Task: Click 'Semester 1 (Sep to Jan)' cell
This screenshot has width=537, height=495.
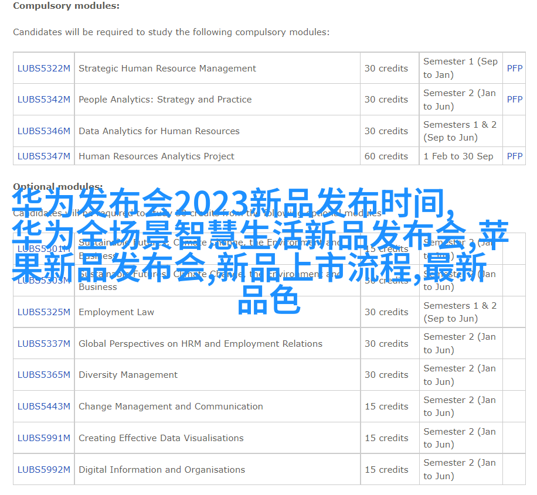Action: point(460,68)
